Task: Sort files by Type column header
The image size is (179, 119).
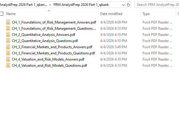Action: pyautogui.click(x=146, y=14)
